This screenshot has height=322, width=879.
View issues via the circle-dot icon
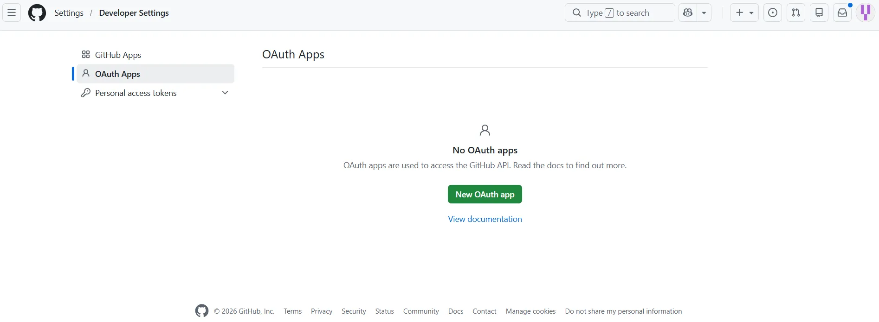773,13
